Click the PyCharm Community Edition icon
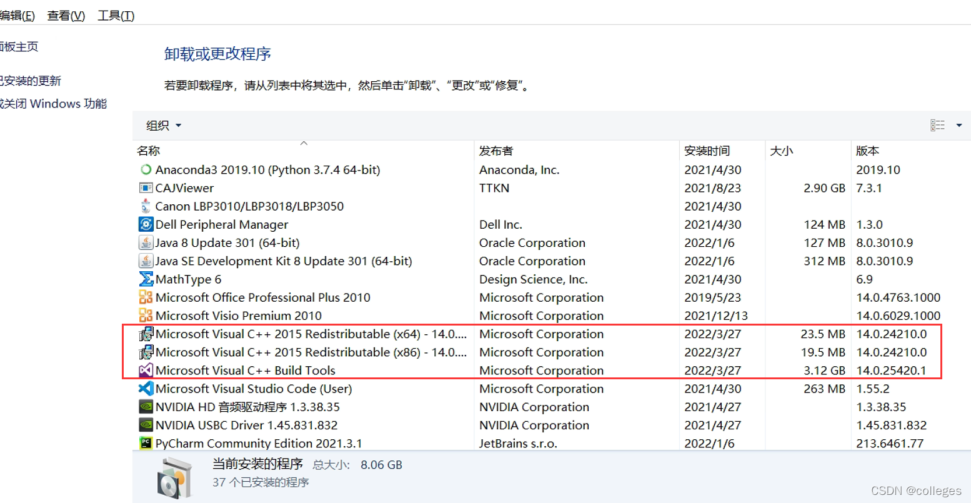The image size is (971, 503). tap(146, 443)
